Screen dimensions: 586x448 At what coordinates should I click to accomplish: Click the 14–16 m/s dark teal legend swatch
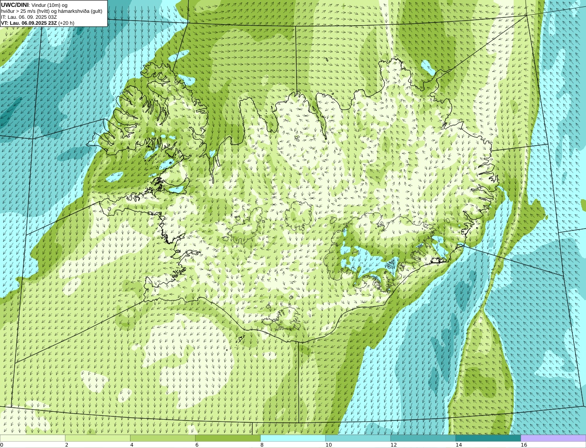[488, 438]
